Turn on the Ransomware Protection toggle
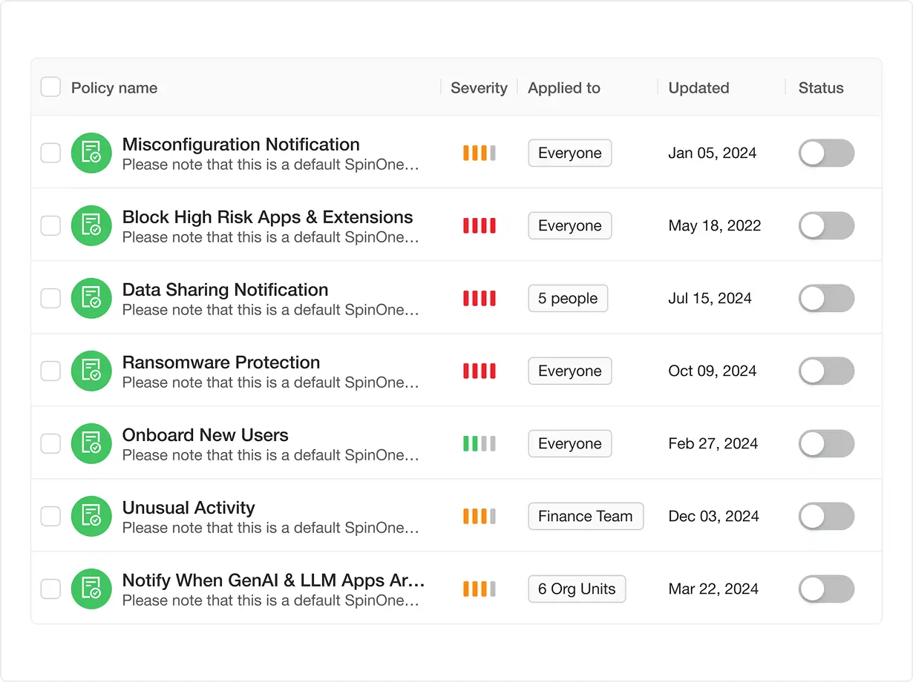 [826, 371]
